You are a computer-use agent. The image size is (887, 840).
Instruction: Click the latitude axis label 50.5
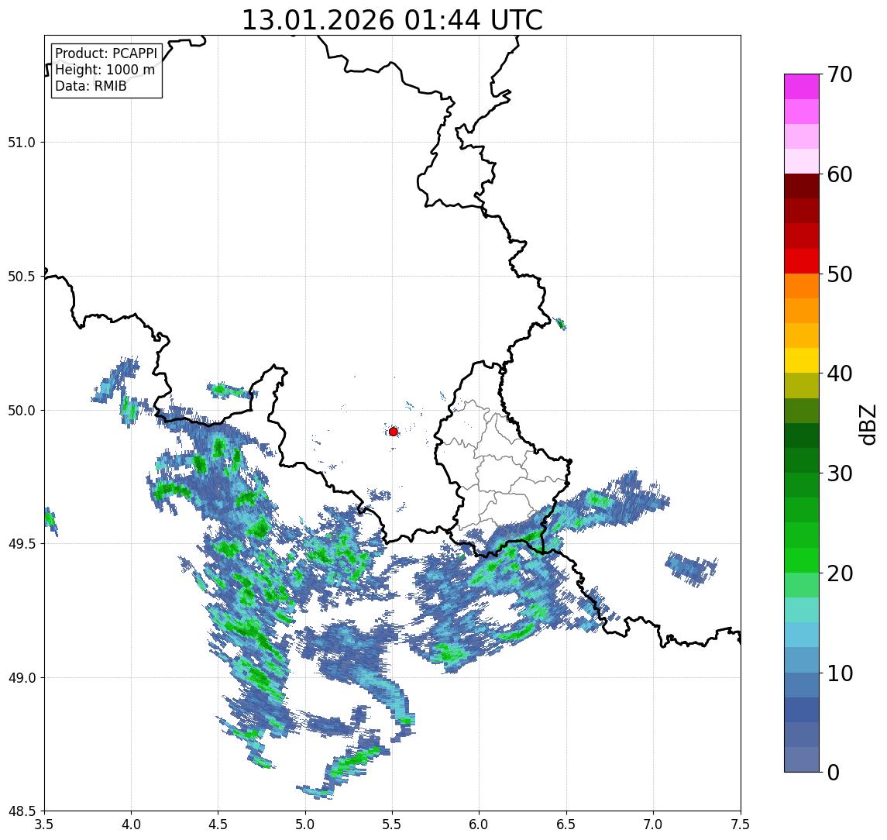click(22, 277)
